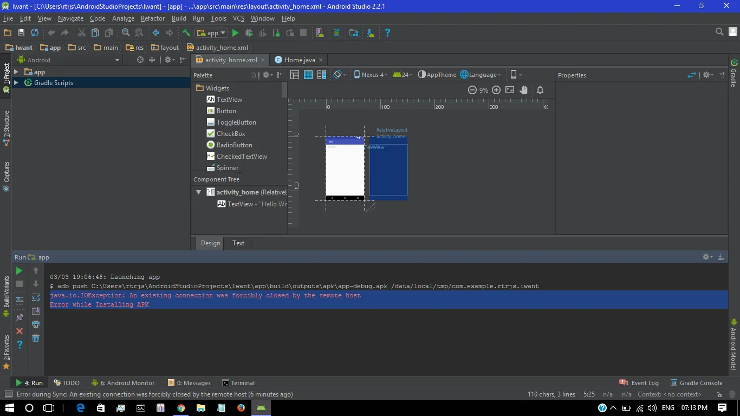
Task: Click the Make Project hammer icon
Action: tap(186, 33)
